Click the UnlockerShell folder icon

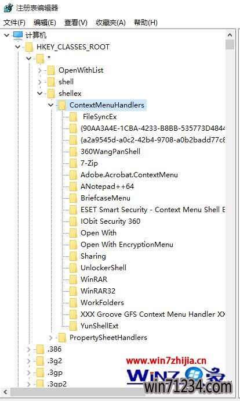click(73, 268)
